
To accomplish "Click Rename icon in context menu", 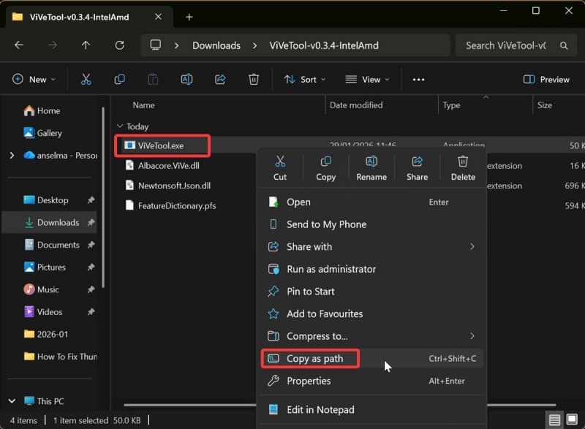I will [371, 167].
